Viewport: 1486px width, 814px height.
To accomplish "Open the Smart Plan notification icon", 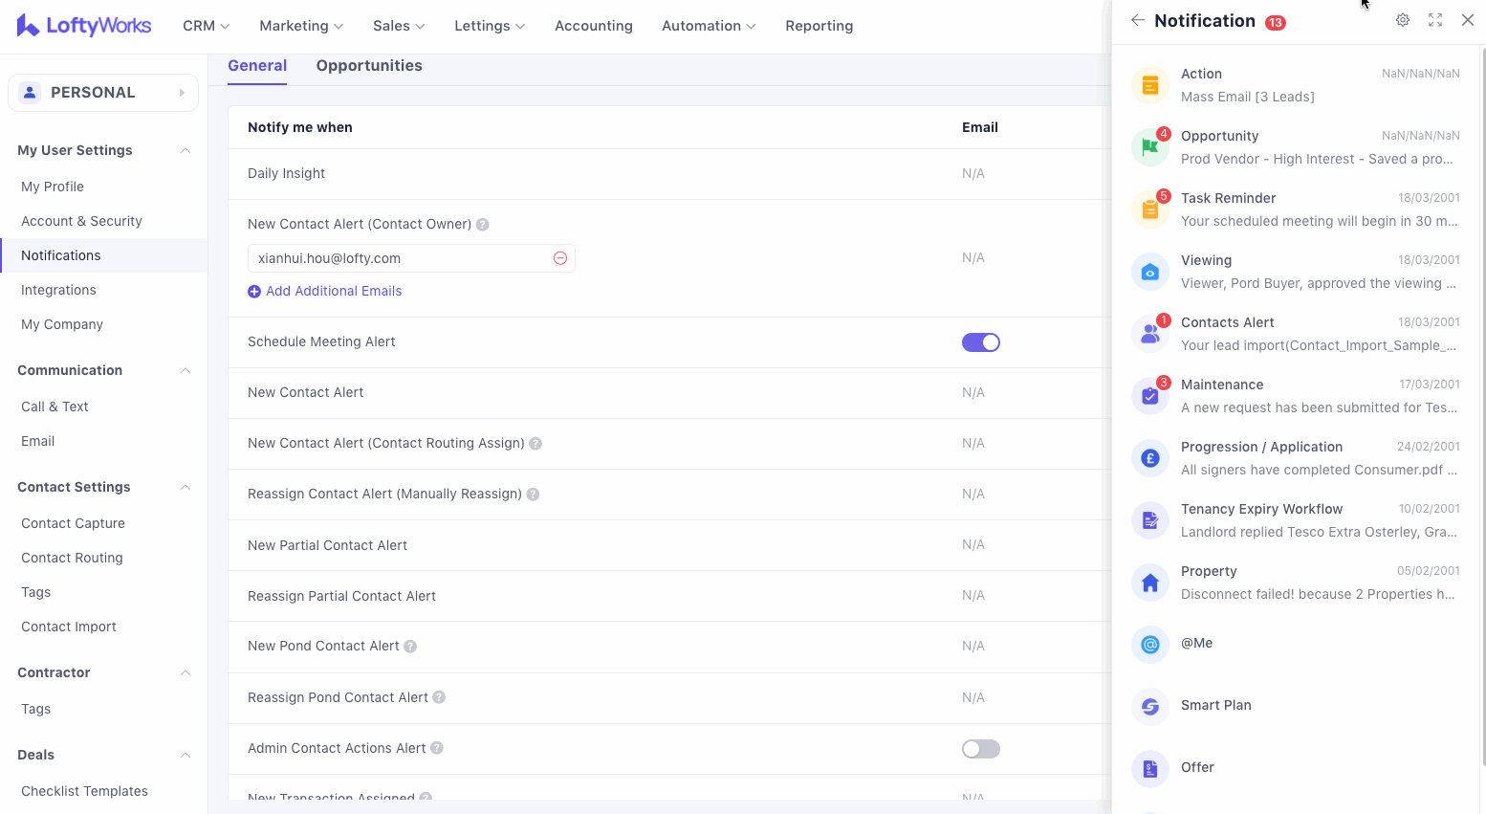I will (x=1149, y=707).
